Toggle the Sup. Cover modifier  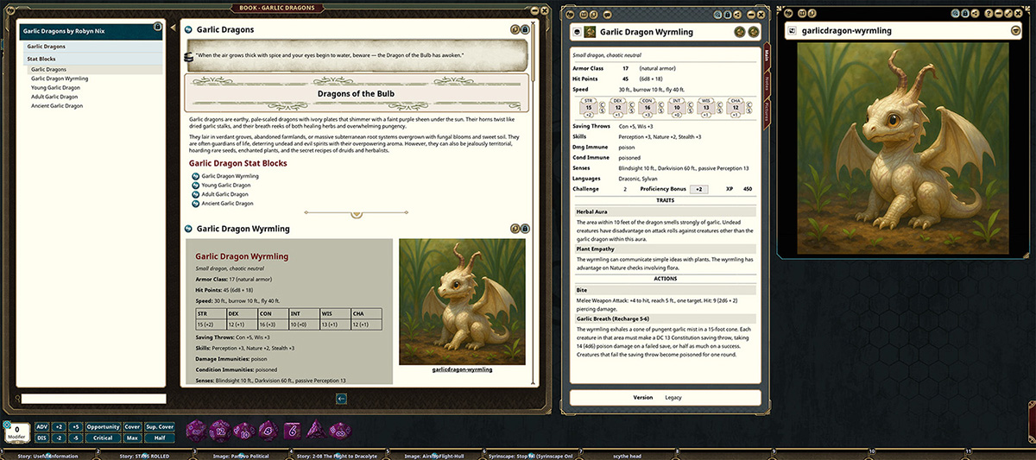coord(160,427)
